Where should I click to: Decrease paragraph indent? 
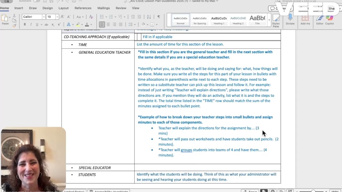coord(133,17)
